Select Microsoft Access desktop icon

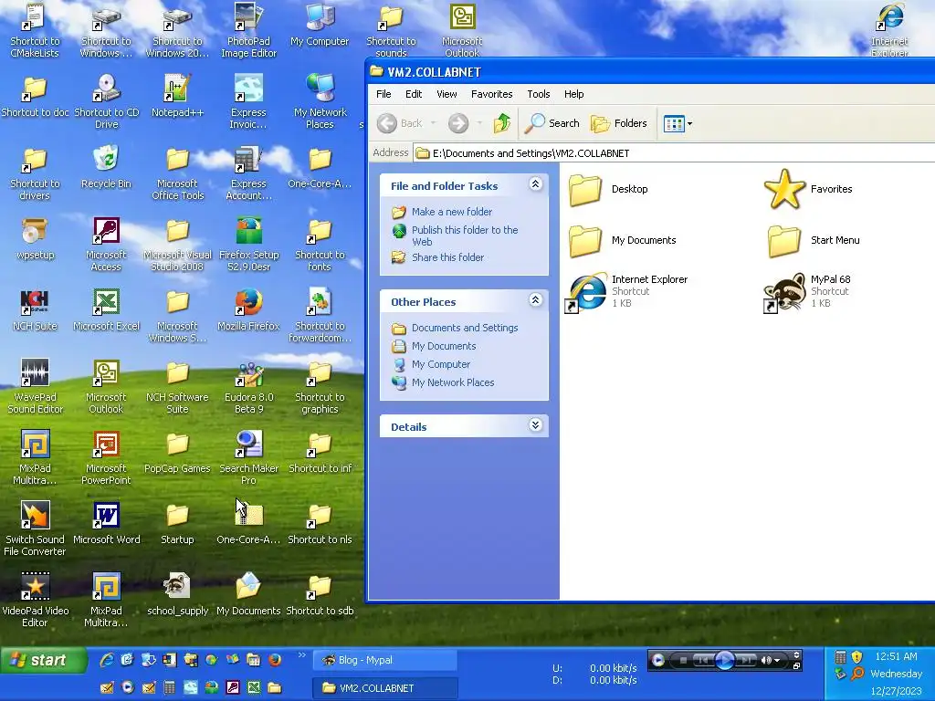coord(106,245)
